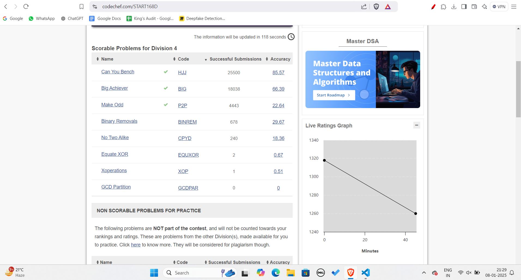Open the Google bookmark

(x=13, y=19)
